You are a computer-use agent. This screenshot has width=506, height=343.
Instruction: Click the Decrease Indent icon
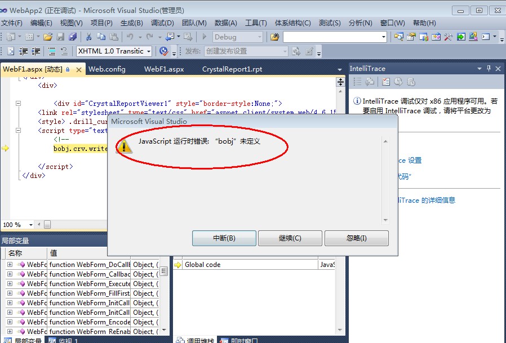point(23,51)
